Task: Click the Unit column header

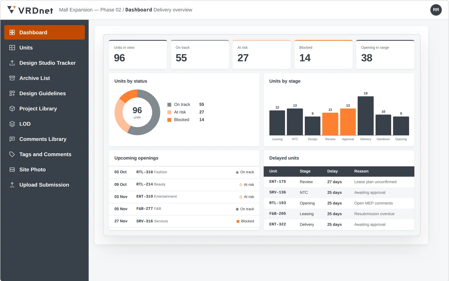Action: 273,171
